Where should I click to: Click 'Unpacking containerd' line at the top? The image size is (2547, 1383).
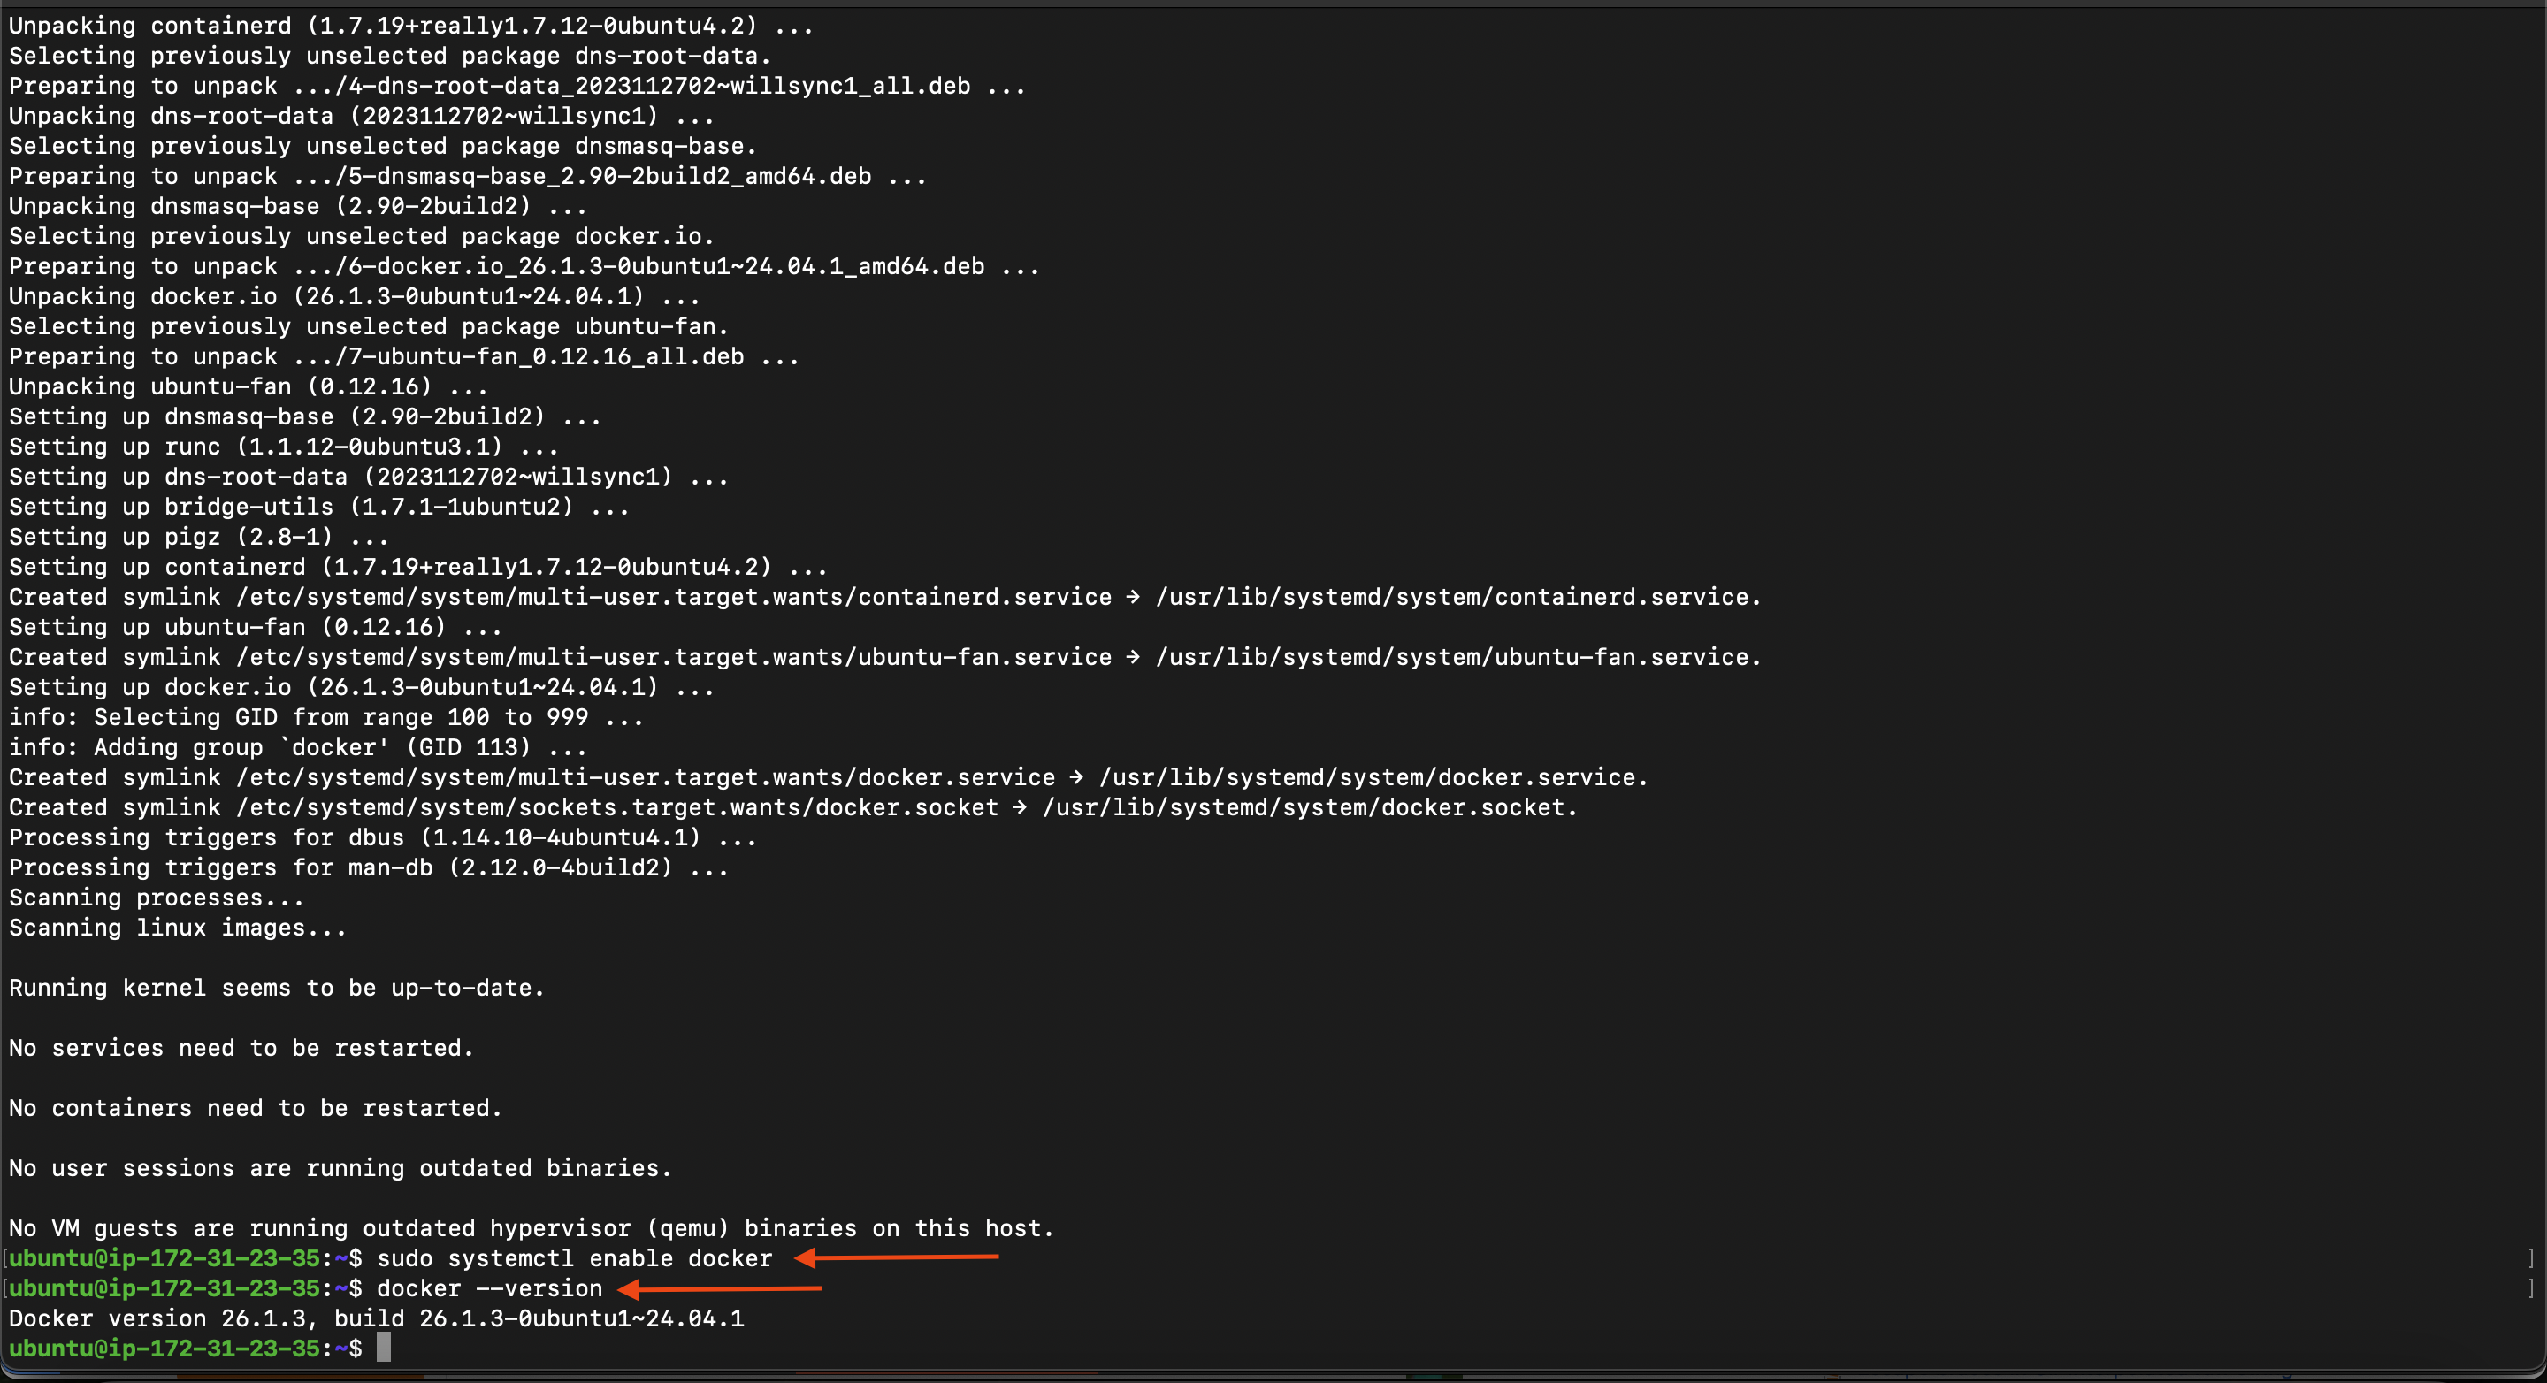click(410, 26)
